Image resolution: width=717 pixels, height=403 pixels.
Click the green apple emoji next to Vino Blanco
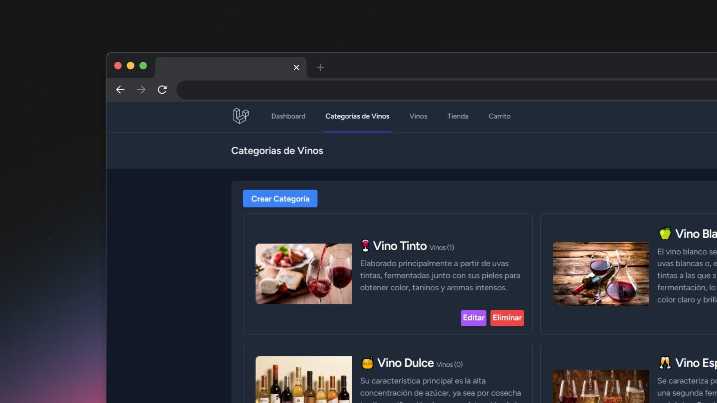pos(665,234)
